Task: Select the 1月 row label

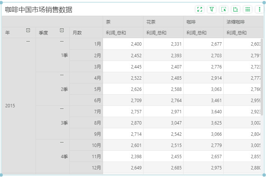Action: tap(86, 44)
